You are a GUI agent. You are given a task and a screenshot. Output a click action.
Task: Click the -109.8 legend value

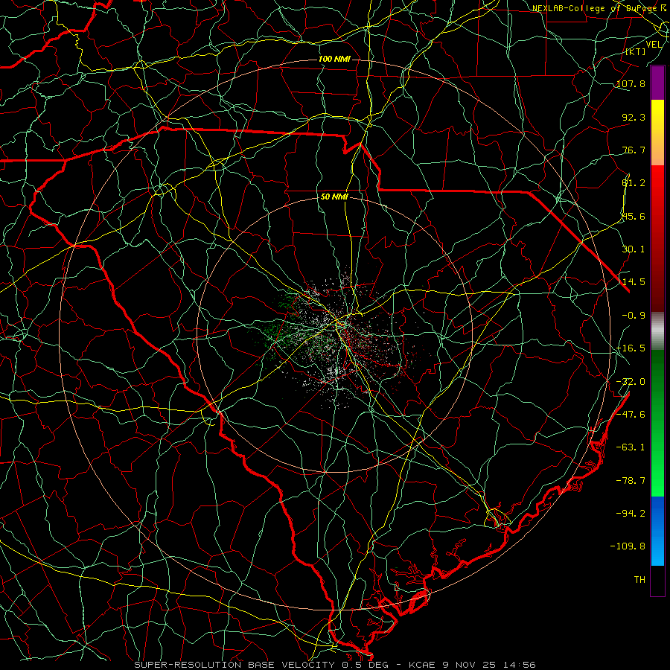tap(628, 546)
